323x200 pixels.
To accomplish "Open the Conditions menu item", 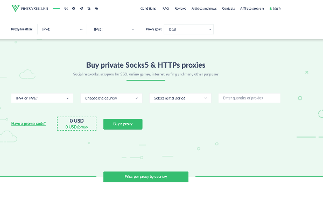I will [148, 9].
